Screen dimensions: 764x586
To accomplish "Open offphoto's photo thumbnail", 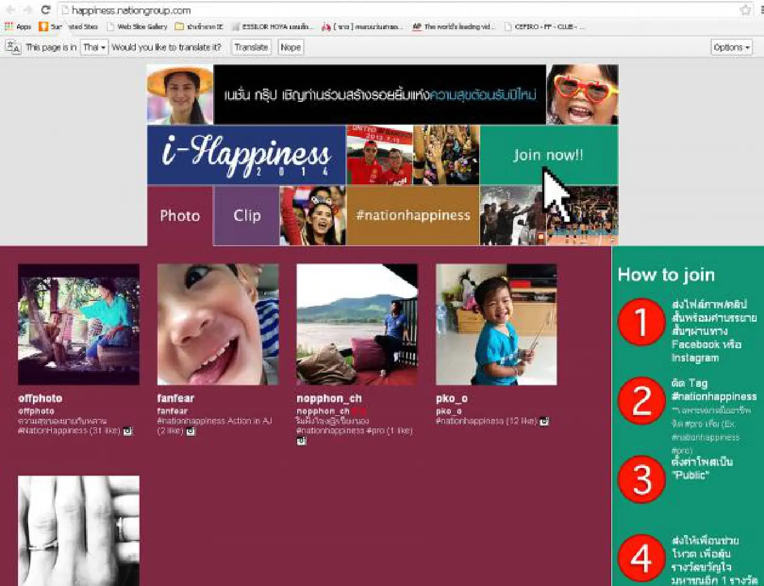I will [79, 324].
